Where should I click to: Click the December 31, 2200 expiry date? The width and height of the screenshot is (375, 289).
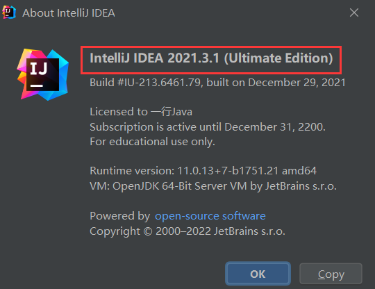click(x=275, y=127)
